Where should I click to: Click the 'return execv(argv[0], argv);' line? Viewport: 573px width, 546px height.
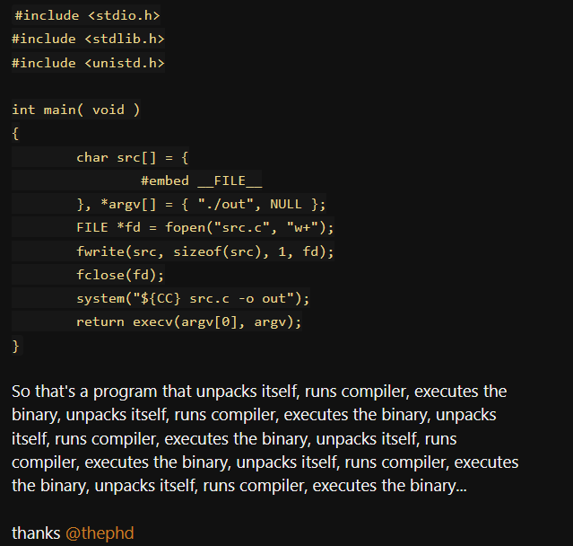pyautogui.click(x=189, y=321)
